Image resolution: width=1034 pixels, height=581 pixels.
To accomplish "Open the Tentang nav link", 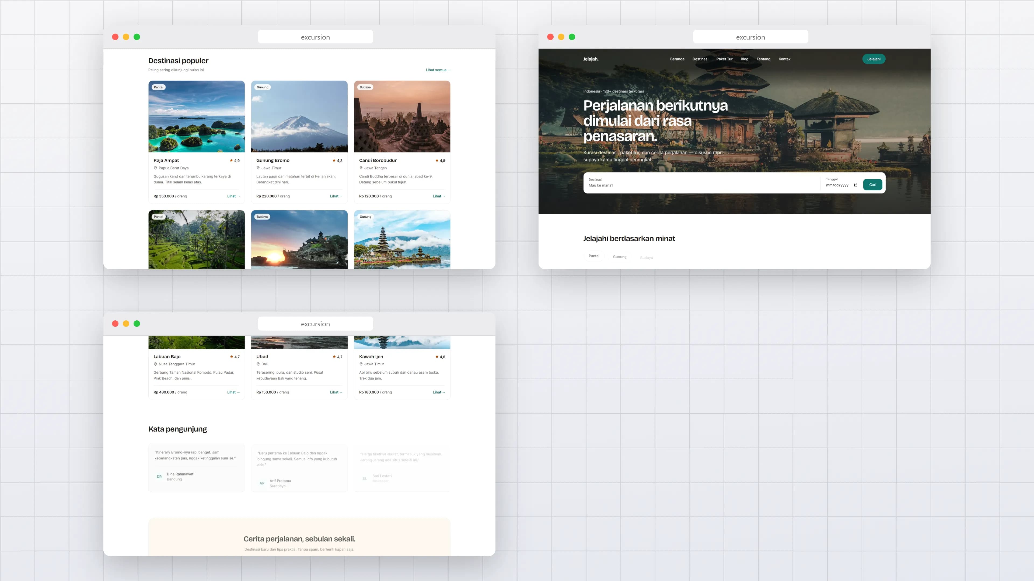I will coord(763,59).
